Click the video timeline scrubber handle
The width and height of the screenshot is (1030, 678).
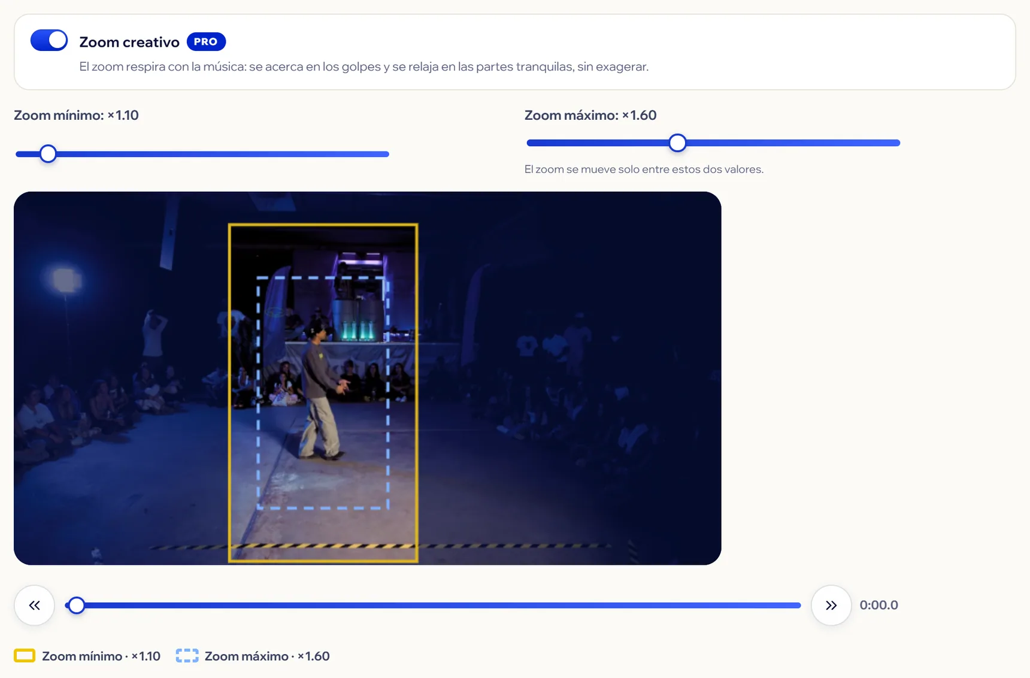(76, 606)
